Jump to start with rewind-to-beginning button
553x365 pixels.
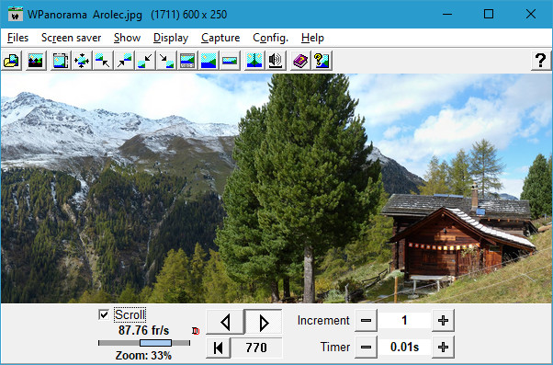pyautogui.click(x=219, y=348)
